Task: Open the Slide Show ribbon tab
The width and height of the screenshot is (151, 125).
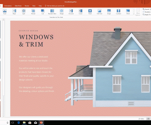Action: 18,6
